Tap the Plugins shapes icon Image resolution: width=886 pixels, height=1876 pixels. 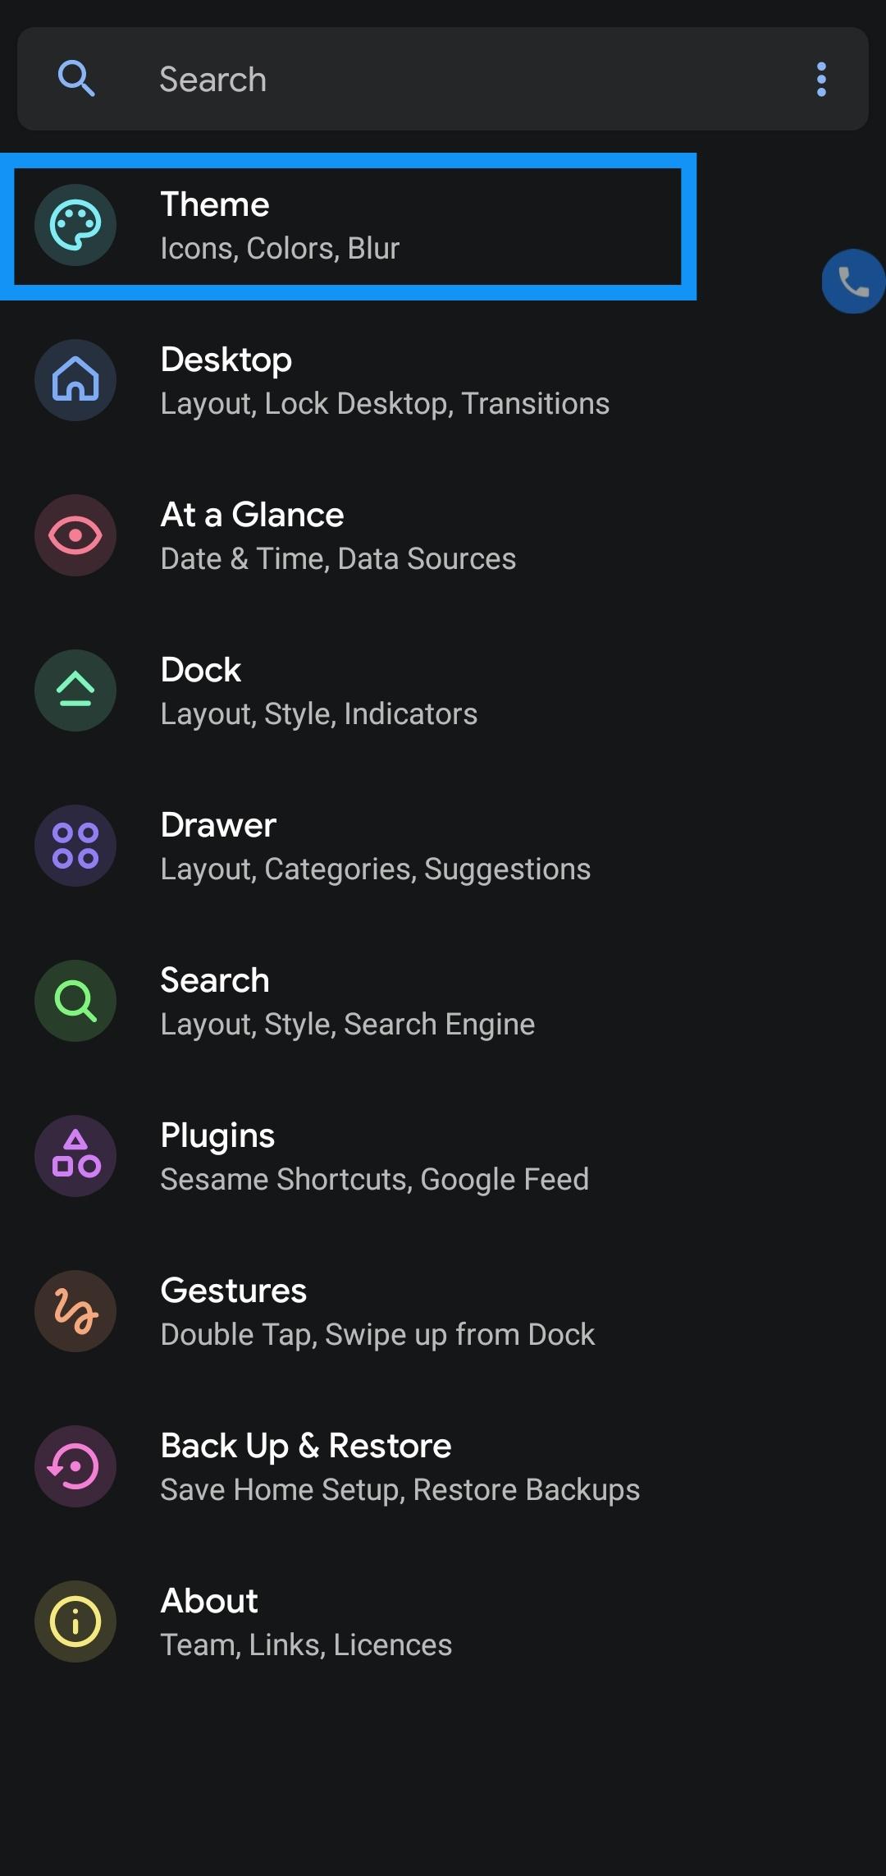click(x=75, y=1156)
